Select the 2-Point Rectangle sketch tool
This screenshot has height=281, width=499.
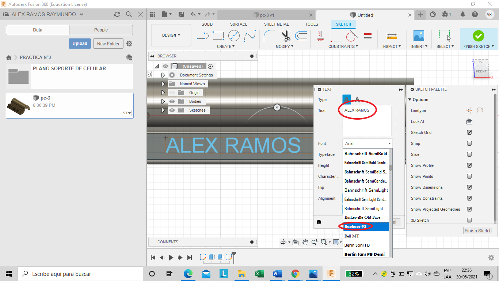pos(218,35)
